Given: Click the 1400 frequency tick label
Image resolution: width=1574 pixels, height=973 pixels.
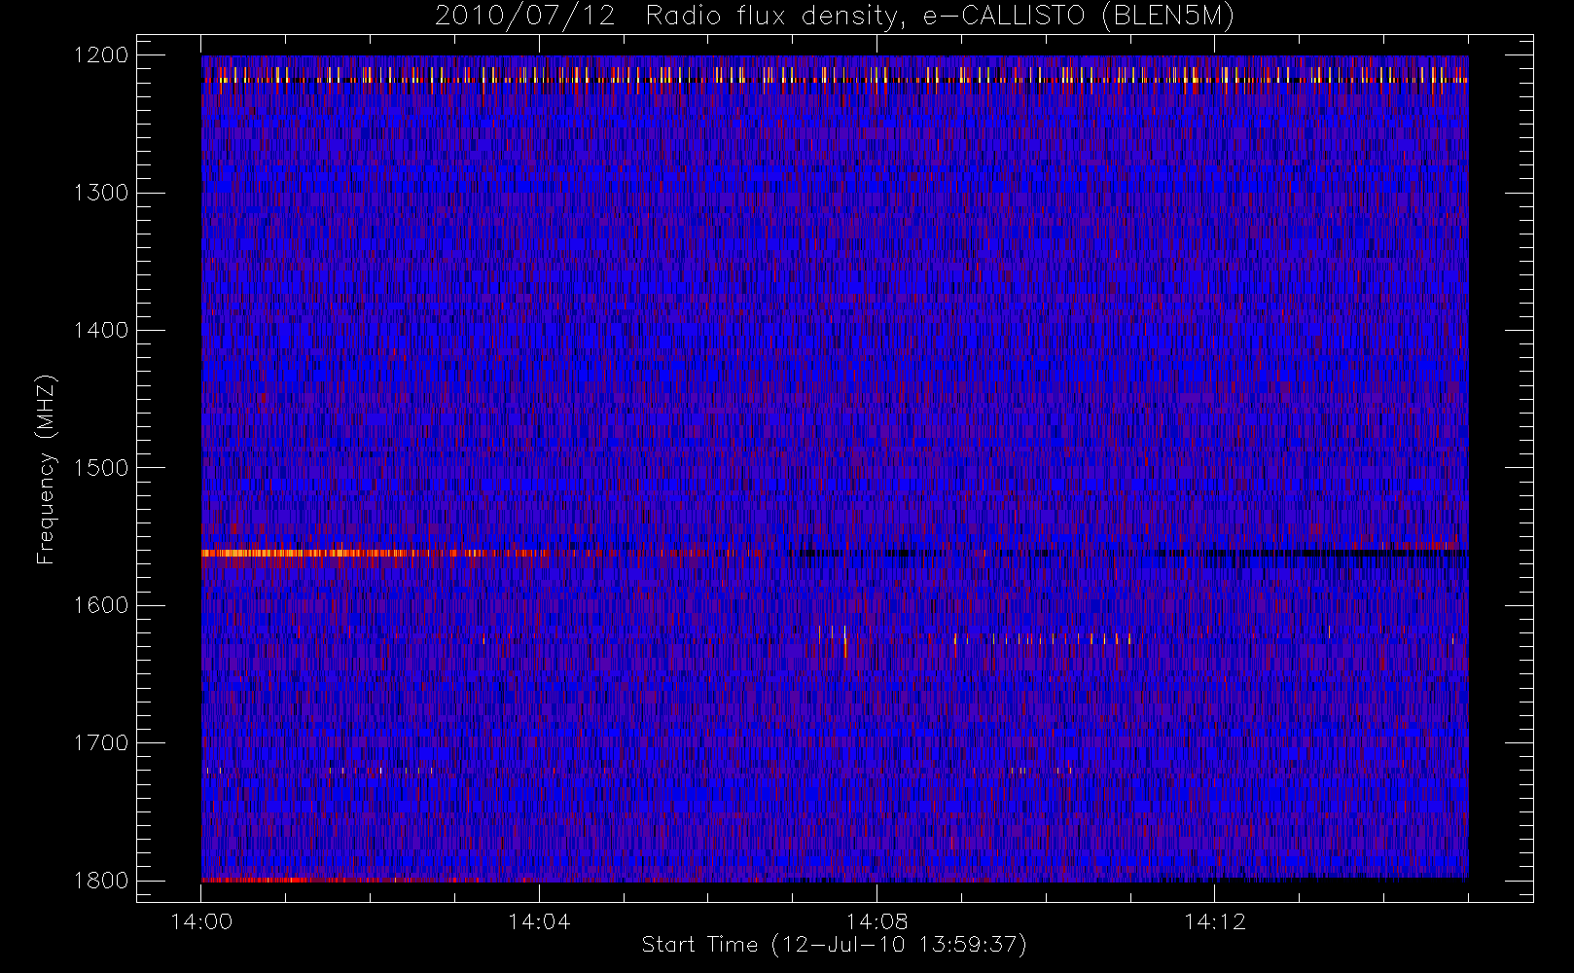Looking at the screenshot, I should 101,330.
